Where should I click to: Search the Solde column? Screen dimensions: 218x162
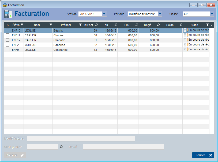click(x=181, y=25)
